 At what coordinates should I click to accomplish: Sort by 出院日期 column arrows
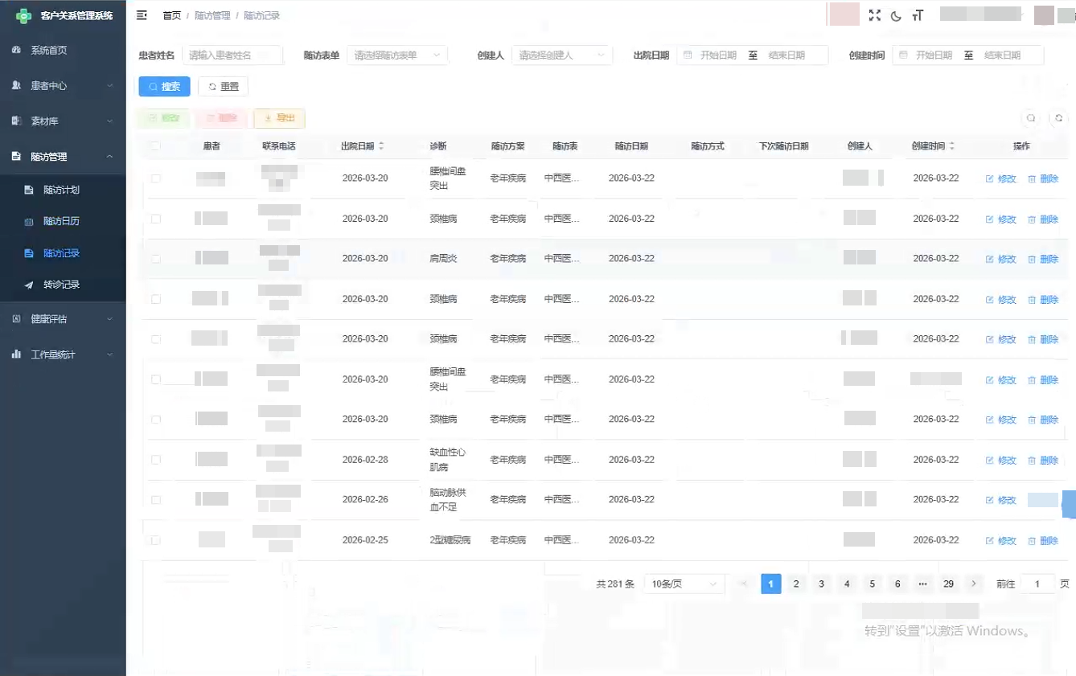[x=381, y=146]
